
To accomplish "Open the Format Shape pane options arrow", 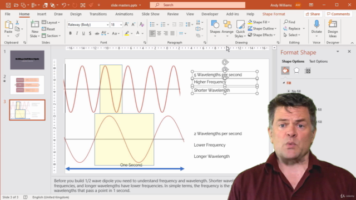I will click(x=338, y=52).
